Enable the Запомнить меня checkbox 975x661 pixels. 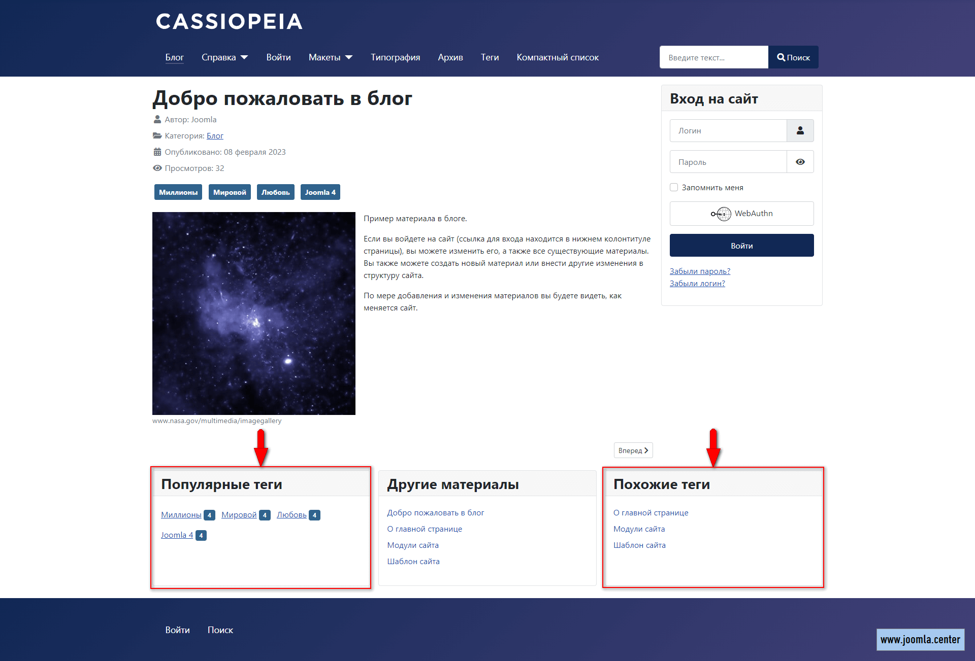tap(674, 188)
